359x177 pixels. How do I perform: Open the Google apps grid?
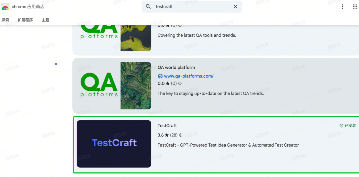[x=355, y=7]
